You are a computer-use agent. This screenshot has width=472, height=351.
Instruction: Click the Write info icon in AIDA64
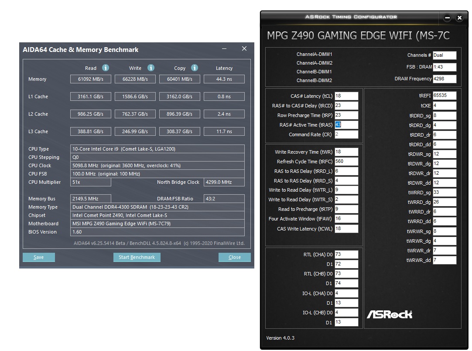(x=151, y=68)
